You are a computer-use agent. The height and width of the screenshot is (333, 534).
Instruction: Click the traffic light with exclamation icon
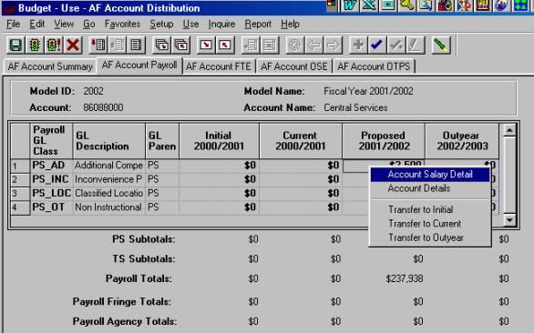coord(54,45)
